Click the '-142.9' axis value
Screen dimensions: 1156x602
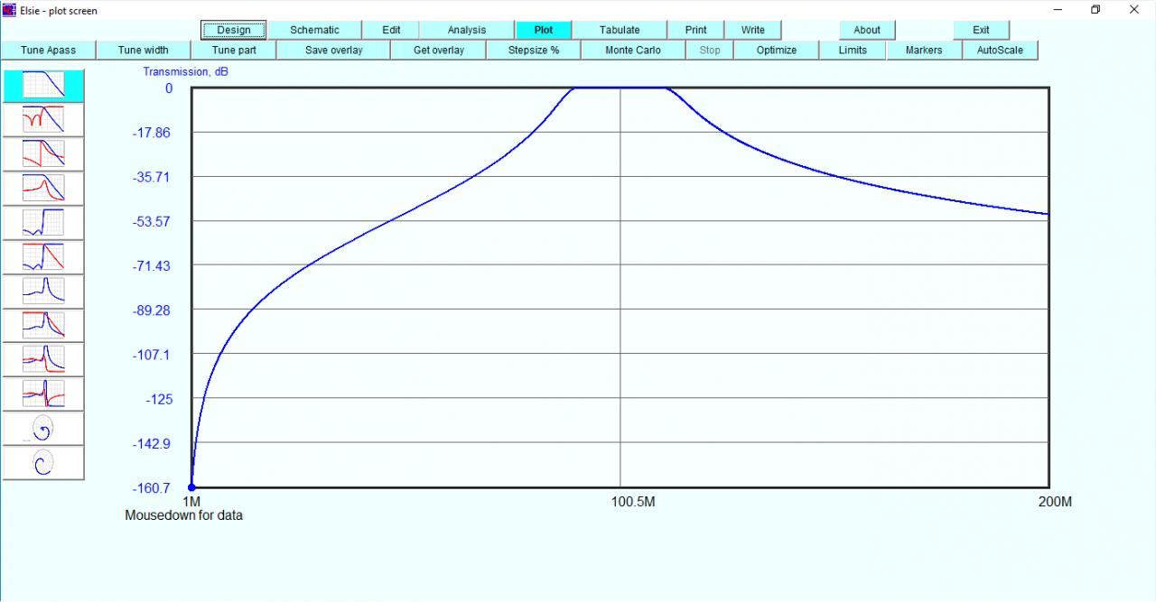[x=154, y=444]
